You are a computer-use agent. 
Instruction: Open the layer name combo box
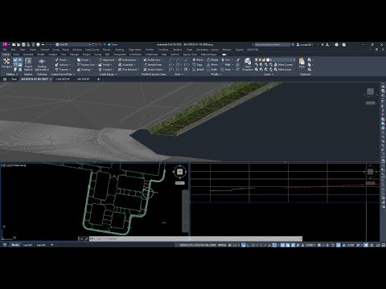(281, 59)
